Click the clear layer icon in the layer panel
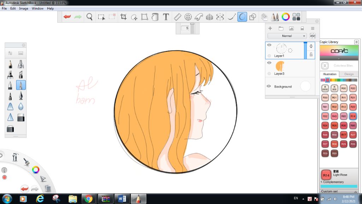The height and width of the screenshot is (204, 362). [x=302, y=28]
